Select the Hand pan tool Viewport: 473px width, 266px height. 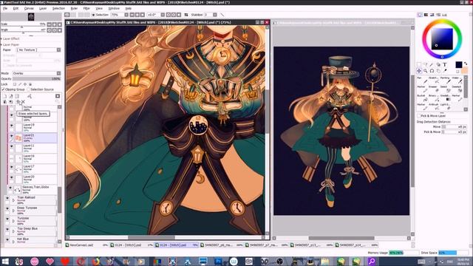(438, 71)
